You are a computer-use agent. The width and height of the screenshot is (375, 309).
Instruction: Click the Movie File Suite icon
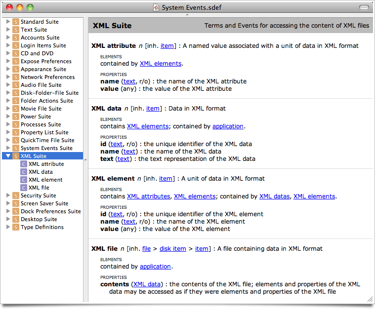(15, 109)
